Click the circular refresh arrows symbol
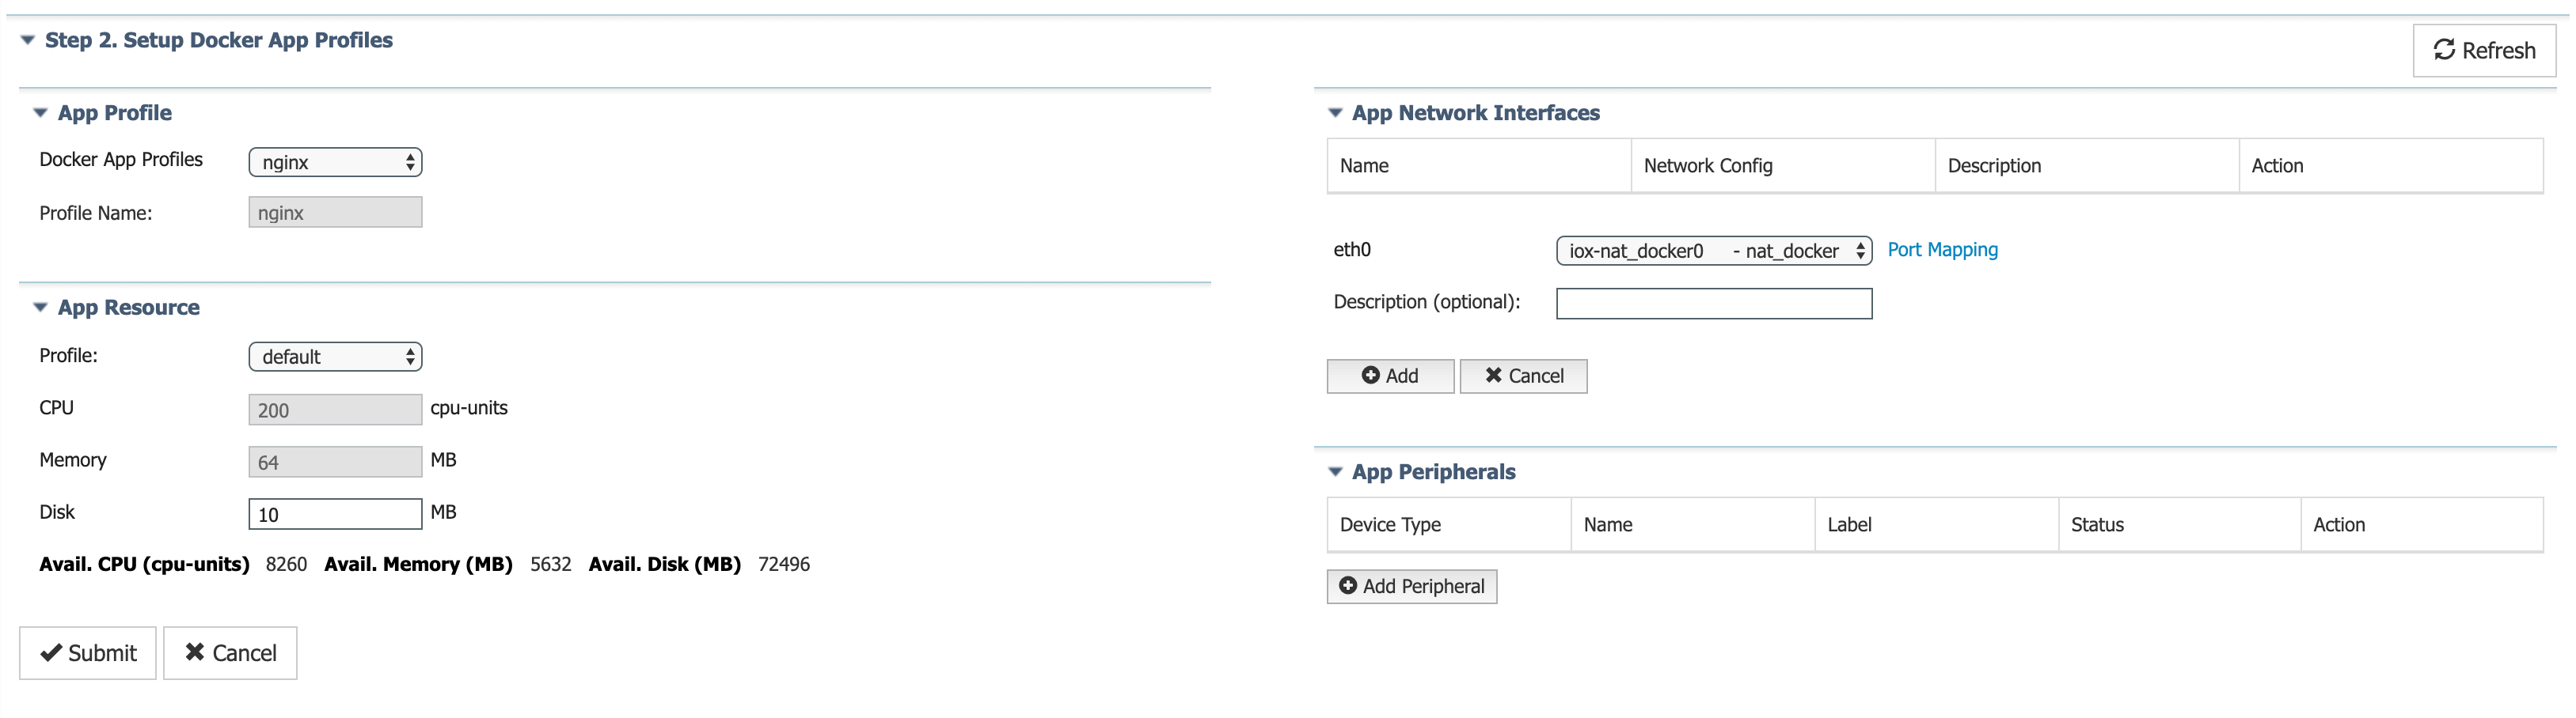Image resolution: width=2576 pixels, height=718 pixels. pos(2444,49)
